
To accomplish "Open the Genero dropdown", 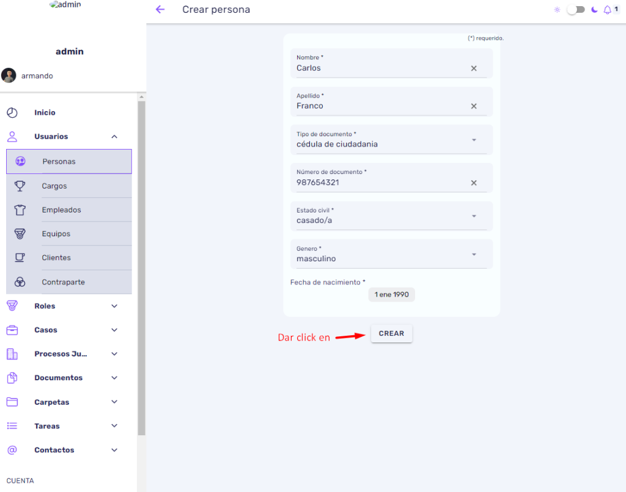I will 391,255.
